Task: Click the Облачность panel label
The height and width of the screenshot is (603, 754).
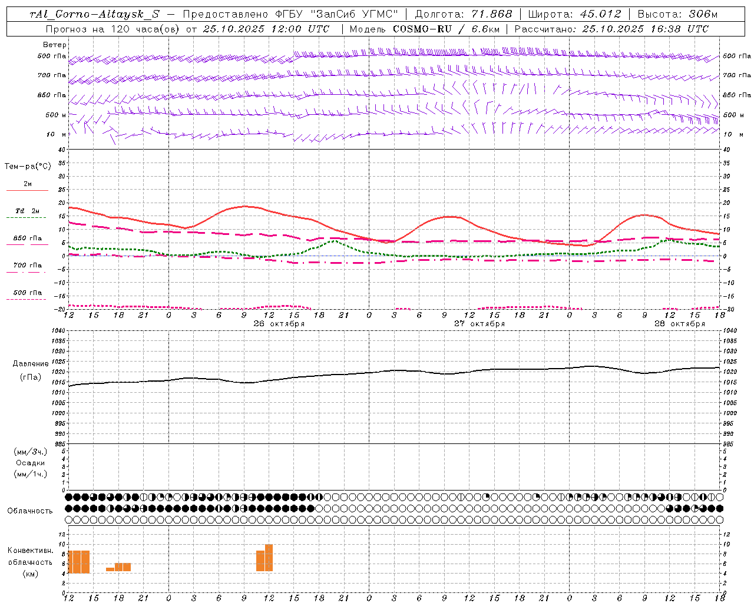Action: pyautogui.click(x=30, y=511)
